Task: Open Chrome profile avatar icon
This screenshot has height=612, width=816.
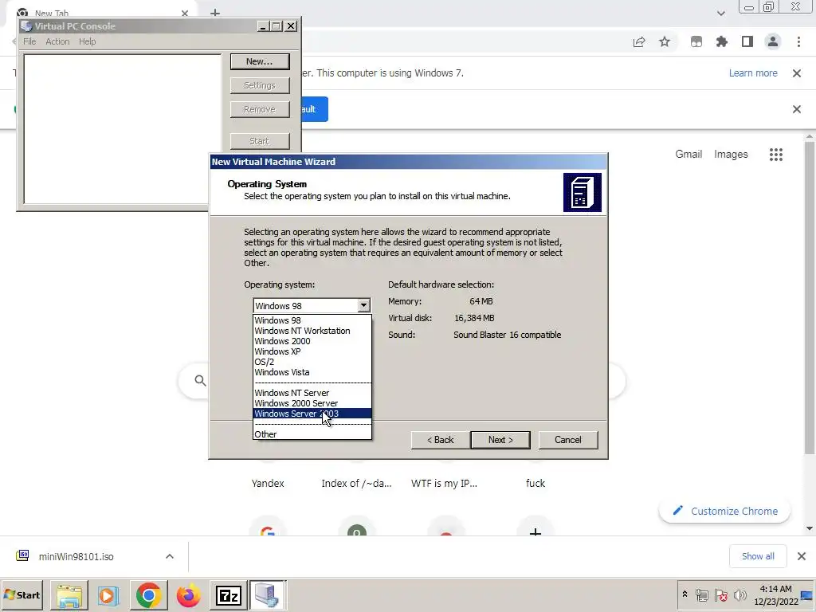Action: pyautogui.click(x=773, y=42)
